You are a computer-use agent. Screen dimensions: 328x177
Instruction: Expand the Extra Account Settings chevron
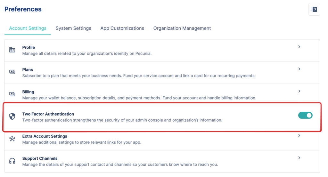(x=299, y=136)
